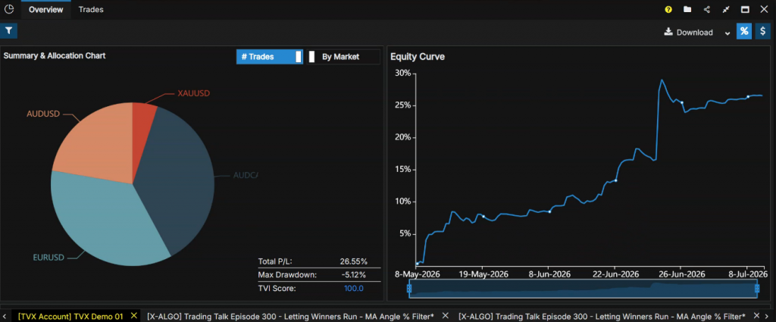The height and width of the screenshot is (322, 776).
Task: Click the share icon in top bar
Action: (707, 9)
